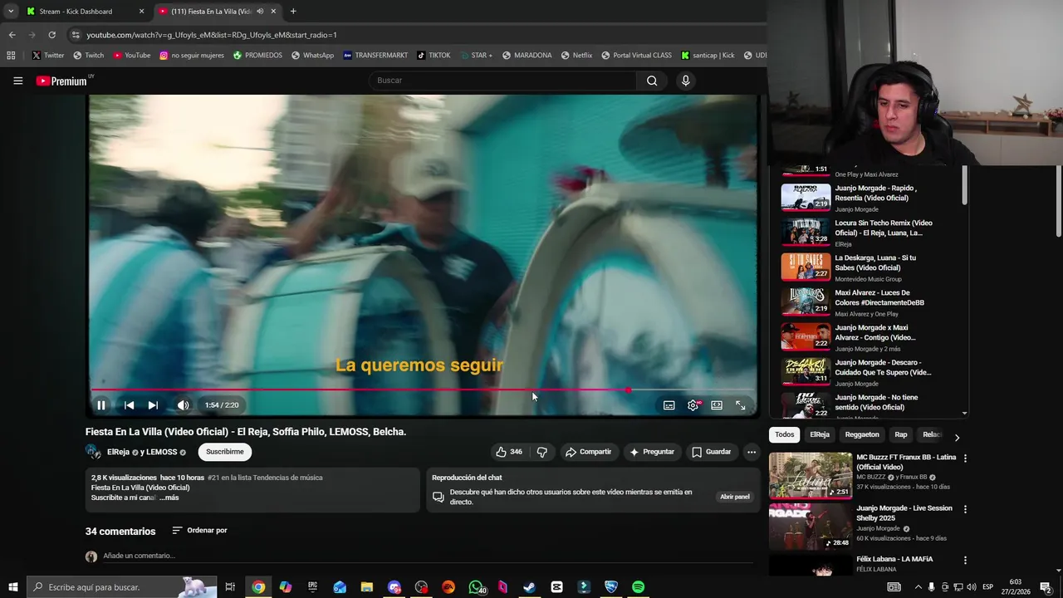Image resolution: width=1063 pixels, height=598 pixels.
Task: Mute the video volume speaker icon
Action: point(183,405)
